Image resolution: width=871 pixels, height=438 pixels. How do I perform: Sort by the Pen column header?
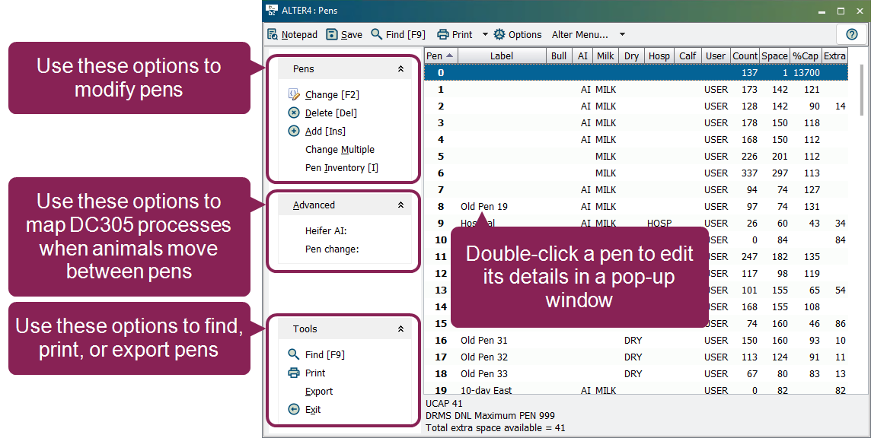coord(440,56)
